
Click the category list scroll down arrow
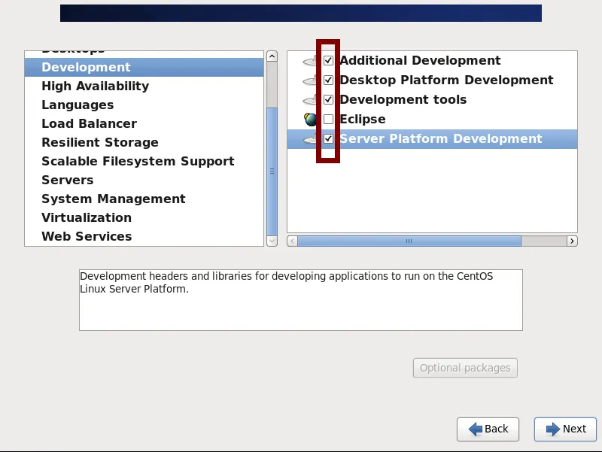[272, 241]
